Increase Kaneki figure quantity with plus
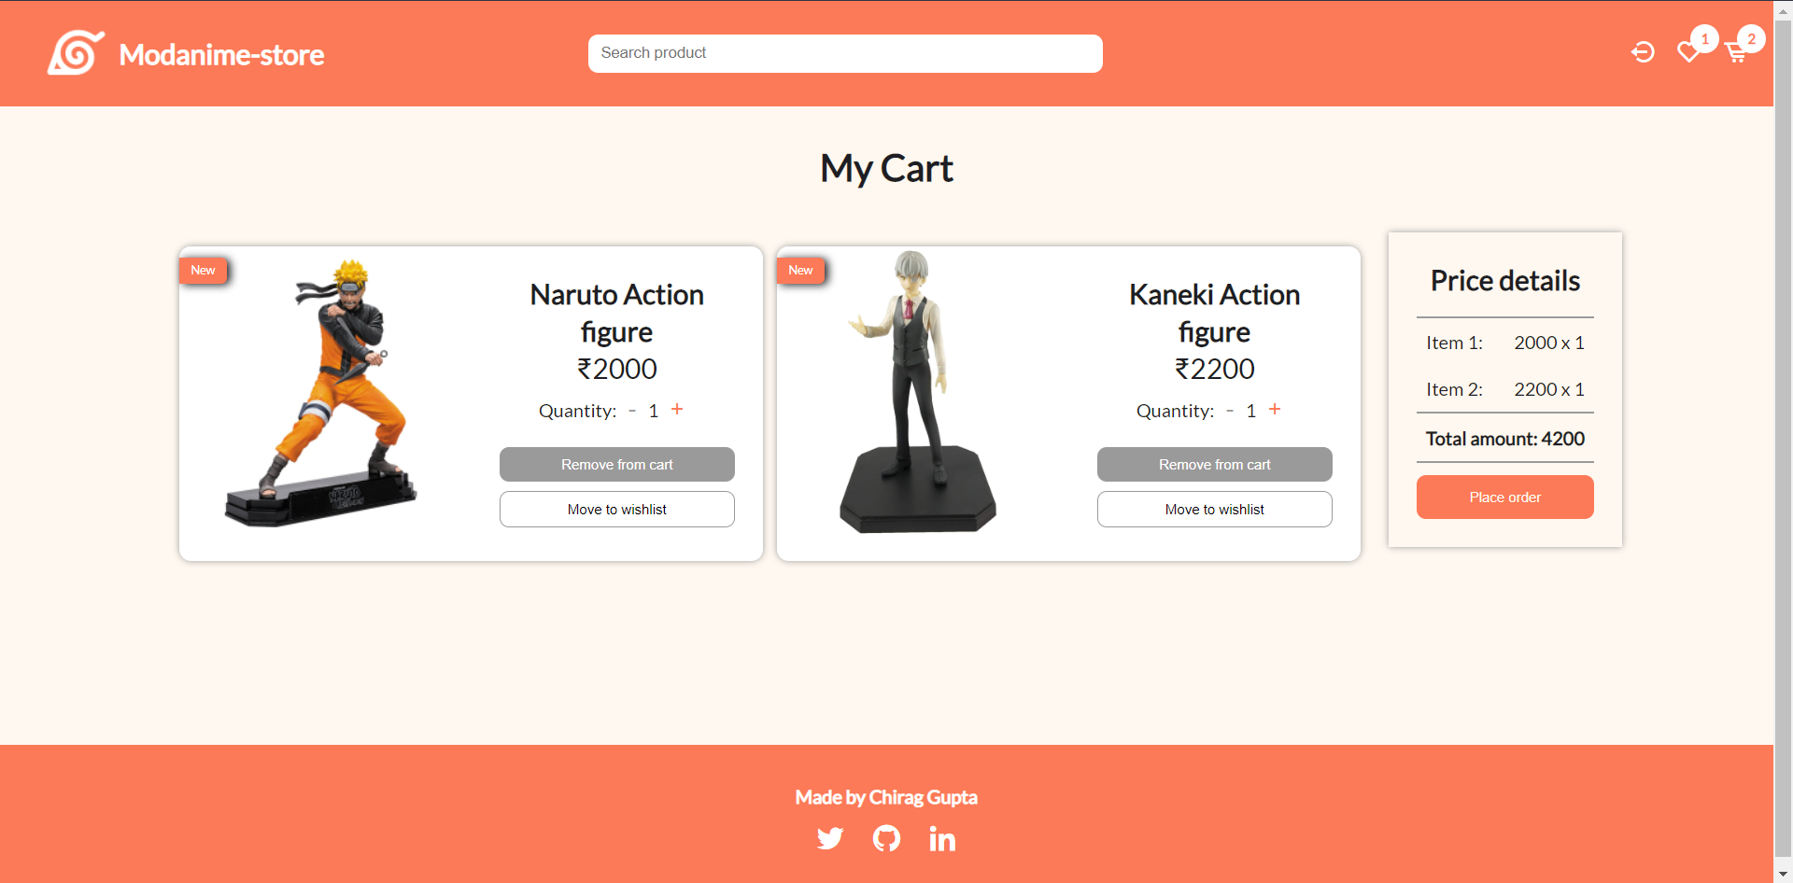Image resolution: width=1793 pixels, height=883 pixels. pos(1275,410)
